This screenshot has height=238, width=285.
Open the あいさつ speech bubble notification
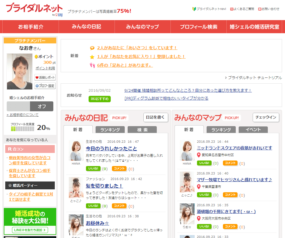(x=137, y=48)
